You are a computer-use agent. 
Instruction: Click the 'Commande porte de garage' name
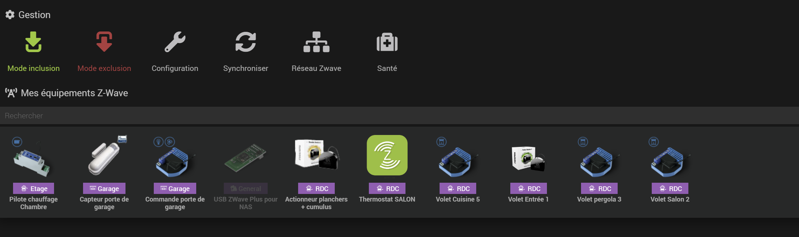point(175,203)
